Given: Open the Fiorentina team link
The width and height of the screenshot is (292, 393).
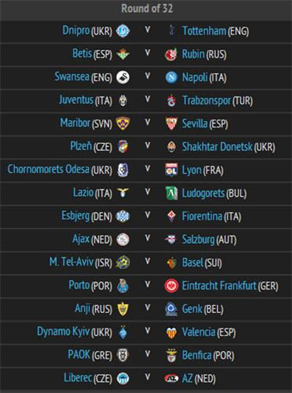Looking at the screenshot, I should pyautogui.click(x=203, y=216).
